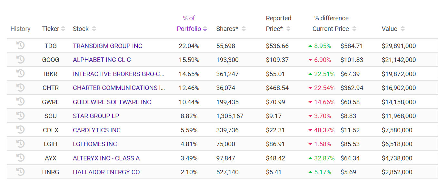Viewport: 438px width, 193px height.
Task: Click the $101.83 current price
Action: (352, 60)
